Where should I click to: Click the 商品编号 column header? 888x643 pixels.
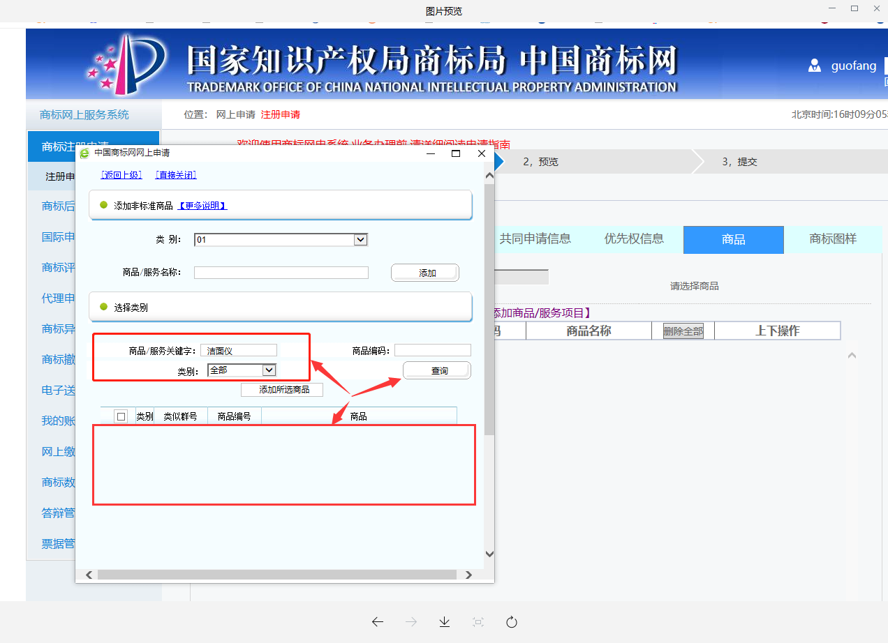coord(235,416)
